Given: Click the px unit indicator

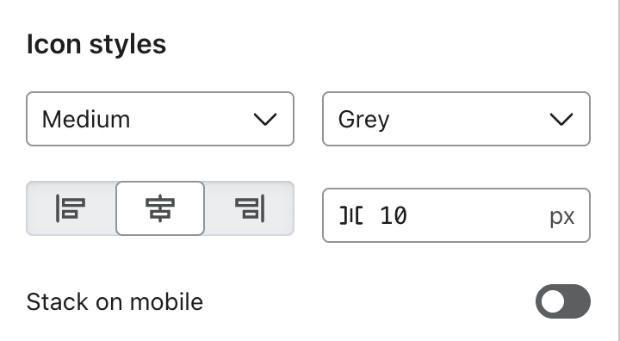Looking at the screenshot, I should pyautogui.click(x=561, y=216).
